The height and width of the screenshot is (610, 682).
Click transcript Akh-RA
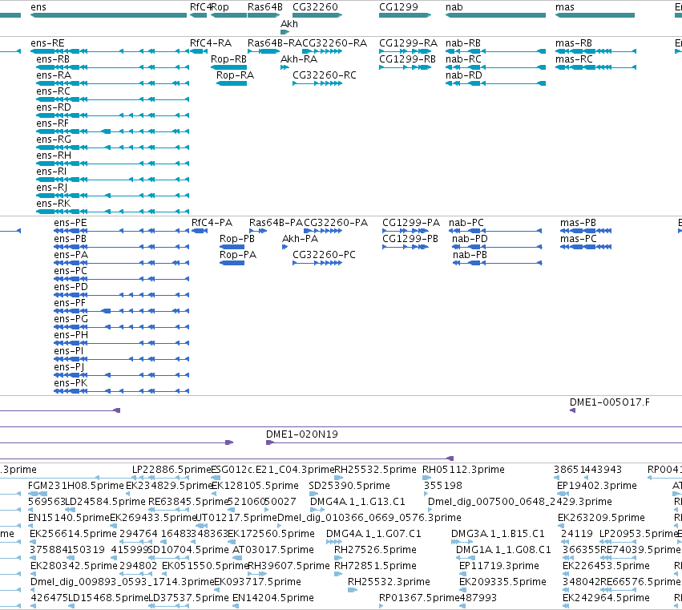pyautogui.click(x=285, y=67)
